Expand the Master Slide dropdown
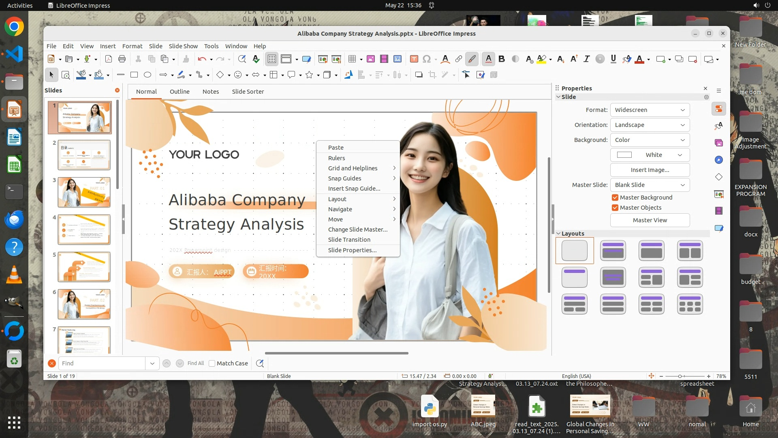 coord(650,185)
